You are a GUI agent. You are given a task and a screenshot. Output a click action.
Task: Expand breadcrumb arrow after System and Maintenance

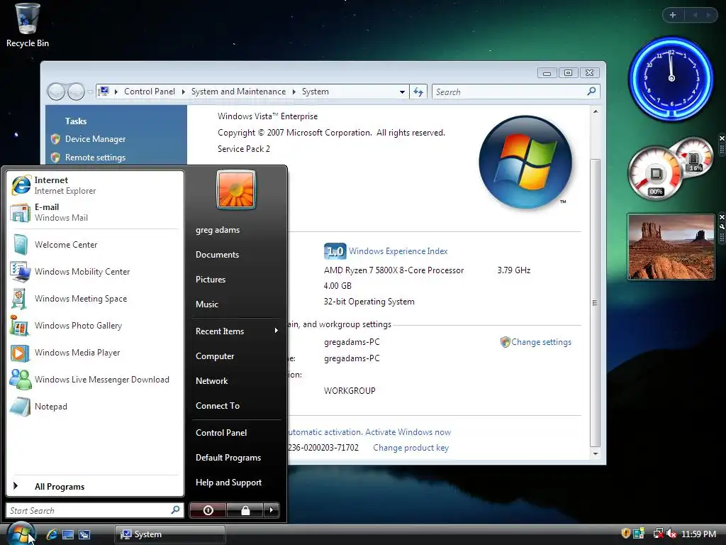click(x=294, y=92)
